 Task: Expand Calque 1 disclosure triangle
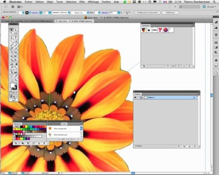pyautogui.click(x=143, y=98)
